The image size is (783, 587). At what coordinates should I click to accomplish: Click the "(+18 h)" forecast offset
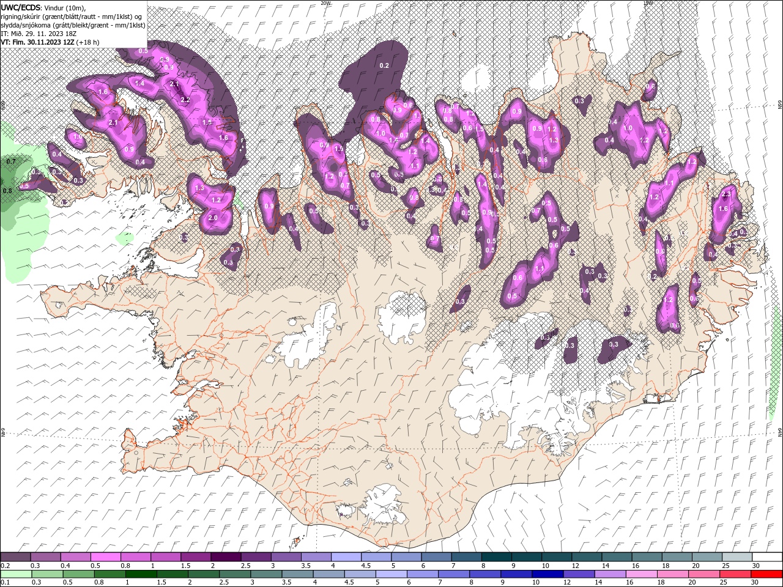tap(88, 42)
